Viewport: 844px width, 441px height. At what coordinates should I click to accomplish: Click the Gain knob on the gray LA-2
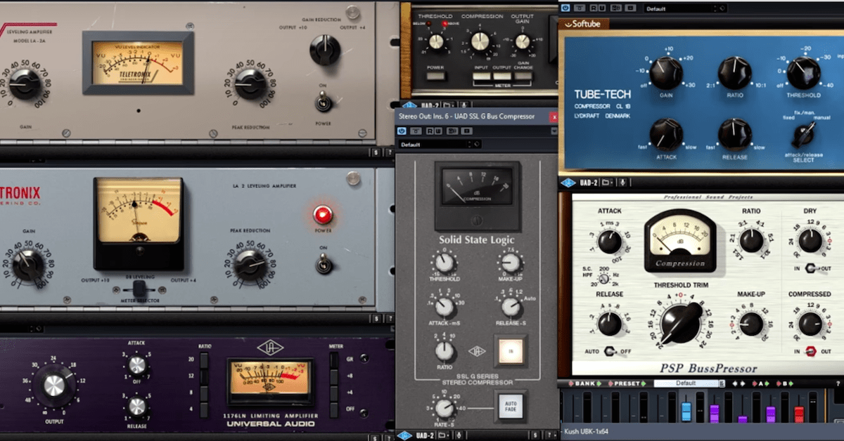pos(28,267)
